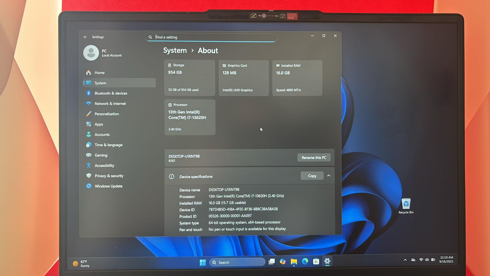Select the System type 64-bit value
This screenshot has width=490, height=276.
tap(244, 222)
